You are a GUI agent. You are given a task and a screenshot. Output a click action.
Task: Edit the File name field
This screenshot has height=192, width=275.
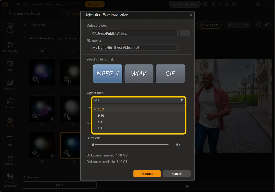[135, 47]
